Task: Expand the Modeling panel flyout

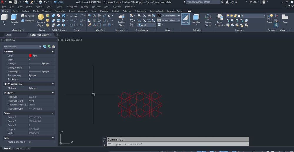Action: pos(18,30)
